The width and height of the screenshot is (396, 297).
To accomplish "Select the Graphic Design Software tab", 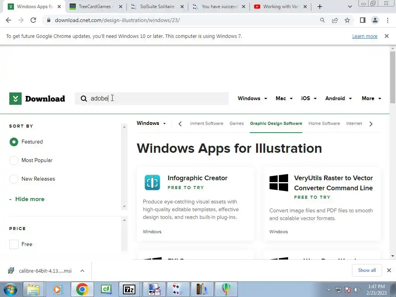I will [x=276, y=123].
